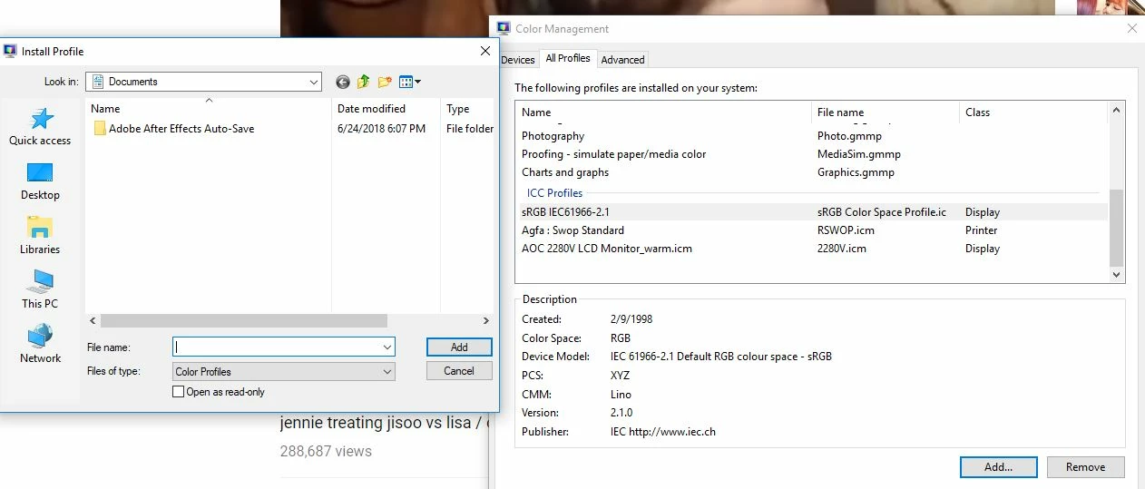Click the 6/24/2018 6:07 PM date cell

(381, 129)
